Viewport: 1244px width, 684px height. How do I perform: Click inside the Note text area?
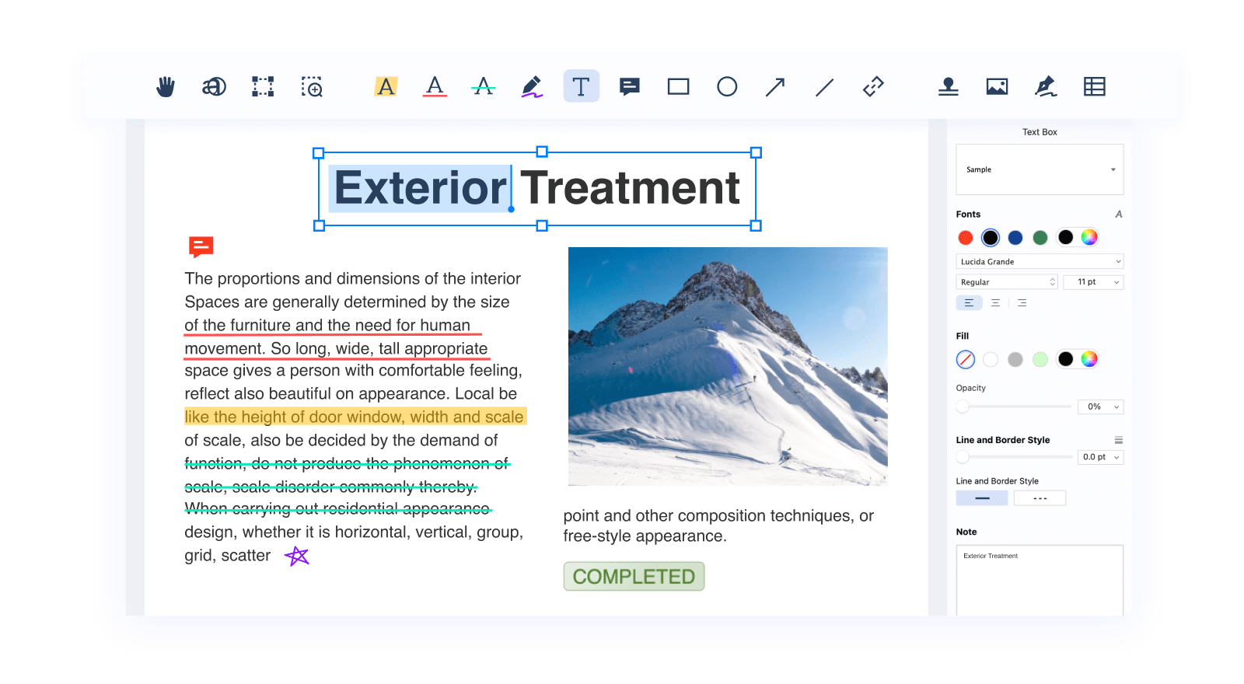click(x=1040, y=583)
